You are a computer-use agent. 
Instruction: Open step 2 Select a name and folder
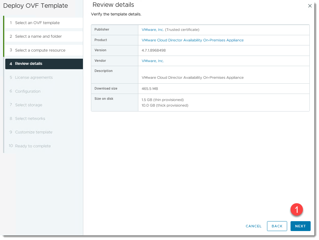pyautogui.click(x=38, y=36)
